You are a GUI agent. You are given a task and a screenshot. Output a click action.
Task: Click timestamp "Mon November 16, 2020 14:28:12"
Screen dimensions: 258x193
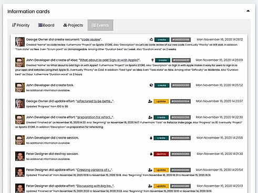point(220,39)
